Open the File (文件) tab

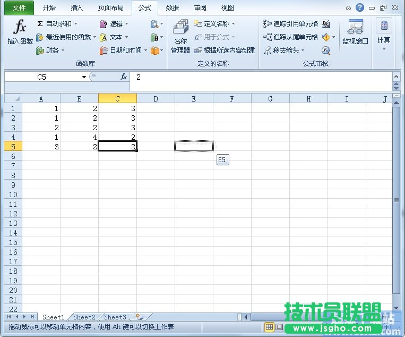pos(19,8)
